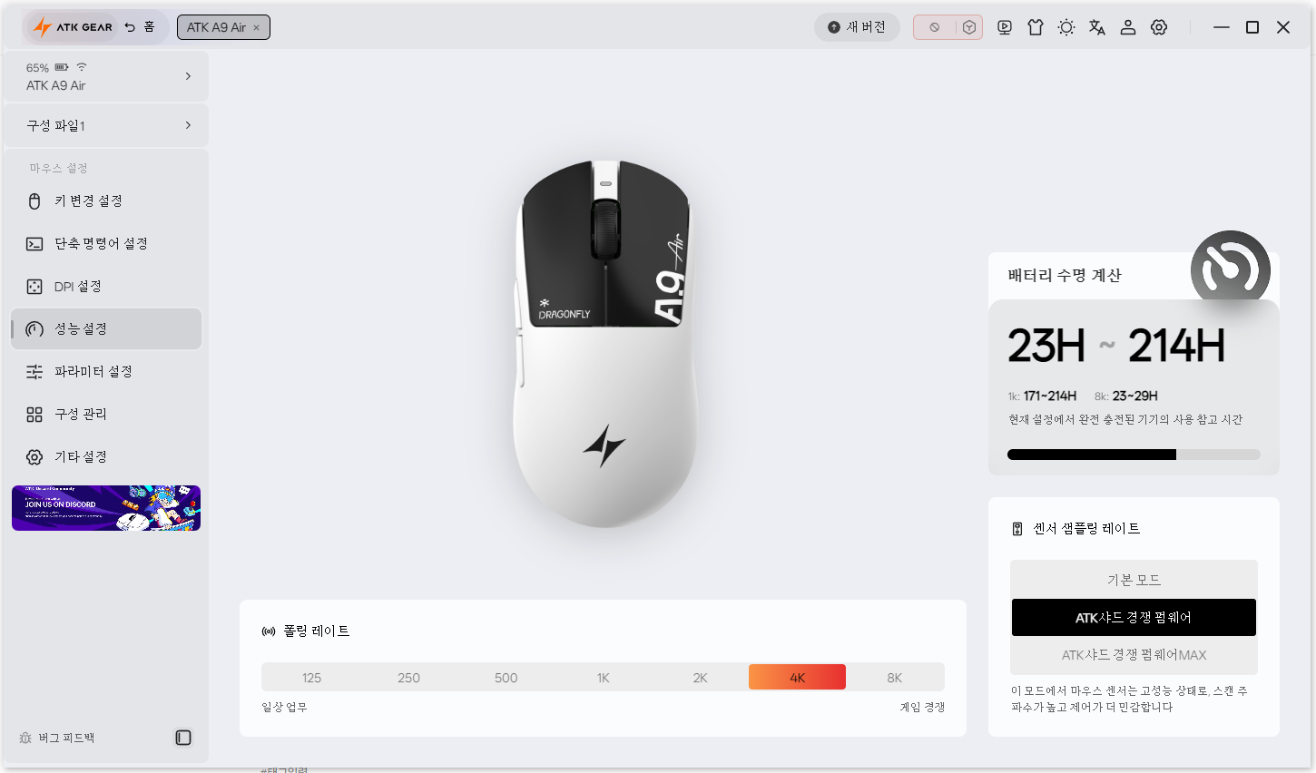Viewport: 1316px width, 773px height.
Task: Click the gear settings icon in the top bar
Action: [x=1159, y=27]
